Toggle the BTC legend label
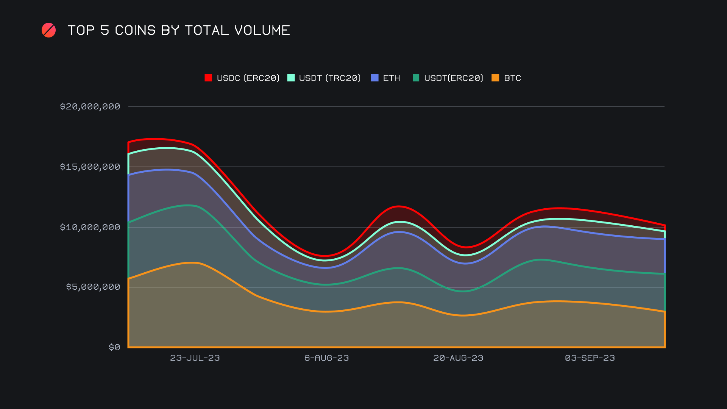 (x=512, y=78)
